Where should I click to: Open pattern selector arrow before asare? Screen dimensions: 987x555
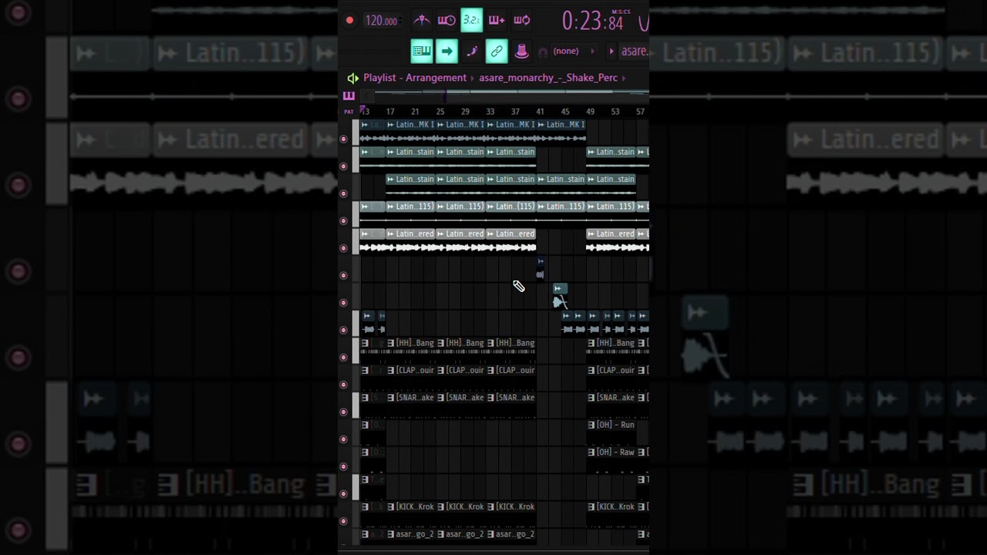(x=611, y=52)
